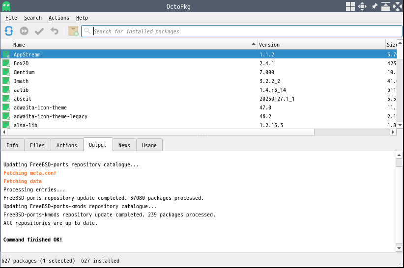
Task: Click the 'Fetching meta.conf' output line
Action: pos(30,173)
